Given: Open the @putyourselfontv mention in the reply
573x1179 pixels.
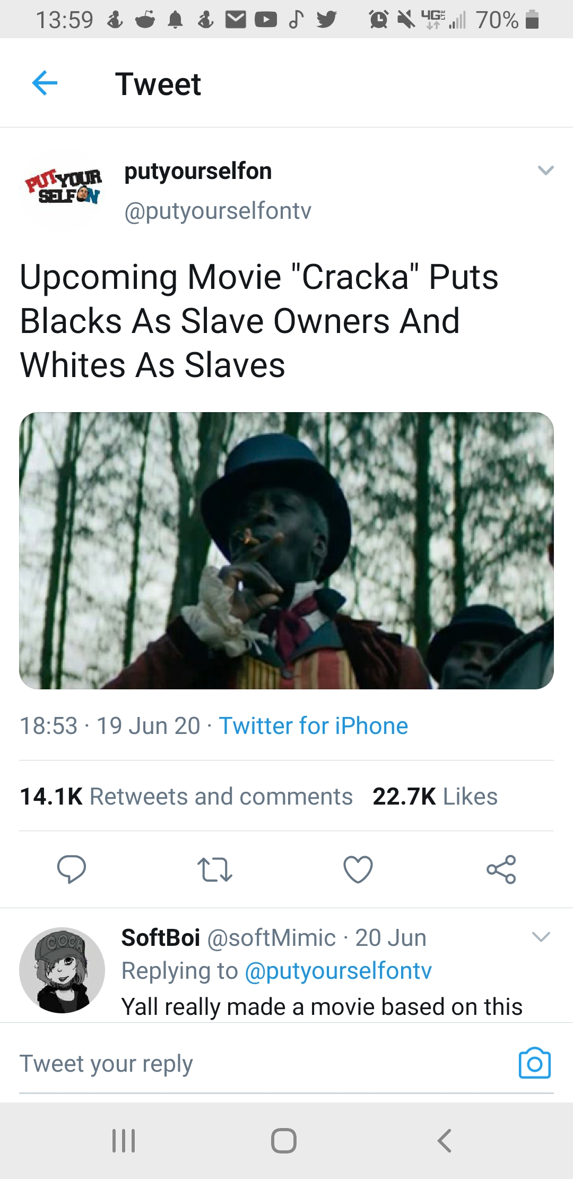Looking at the screenshot, I should click(338, 971).
